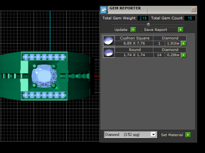Click the Diamond material cell in Cushion row
The height and width of the screenshot is (153, 205).
point(170,38)
